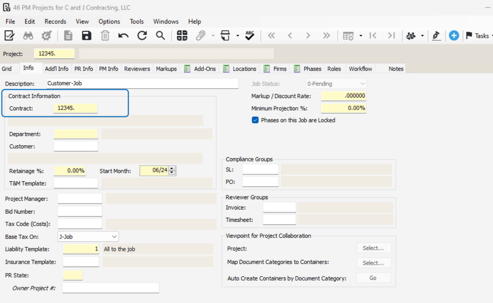This screenshot has height=303, width=493.
Task: Click the grid settings table icon
Action: tap(348, 36)
